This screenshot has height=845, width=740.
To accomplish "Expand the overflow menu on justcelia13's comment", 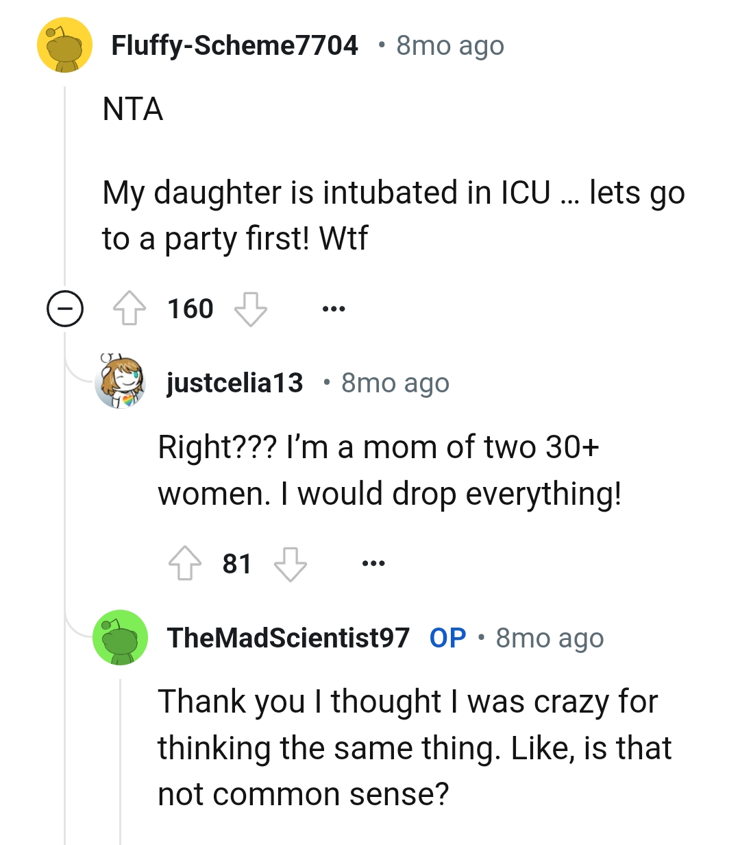I will tap(372, 564).
